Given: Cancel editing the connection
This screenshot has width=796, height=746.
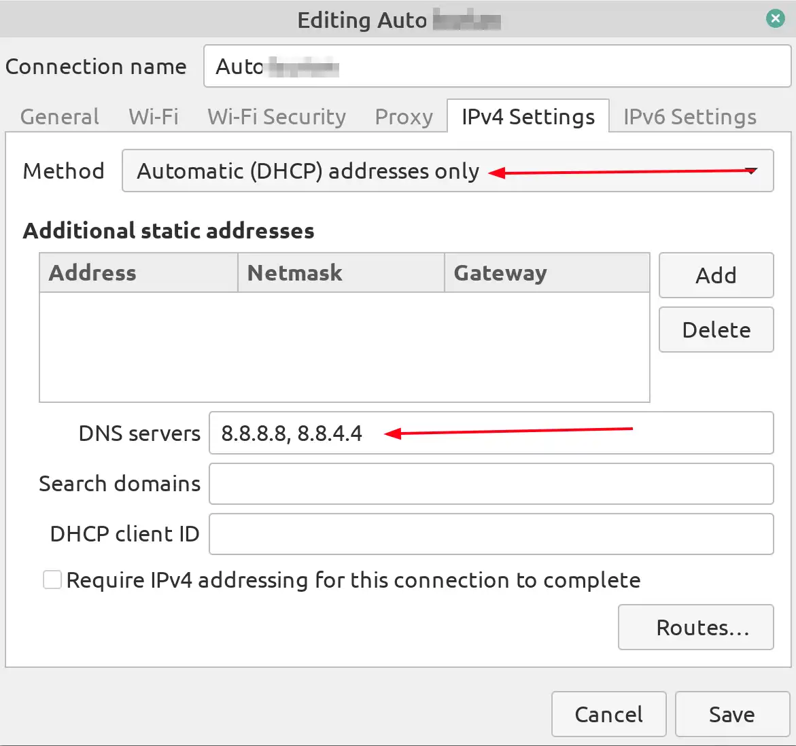Looking at the screenshot, I should [608, 714].
